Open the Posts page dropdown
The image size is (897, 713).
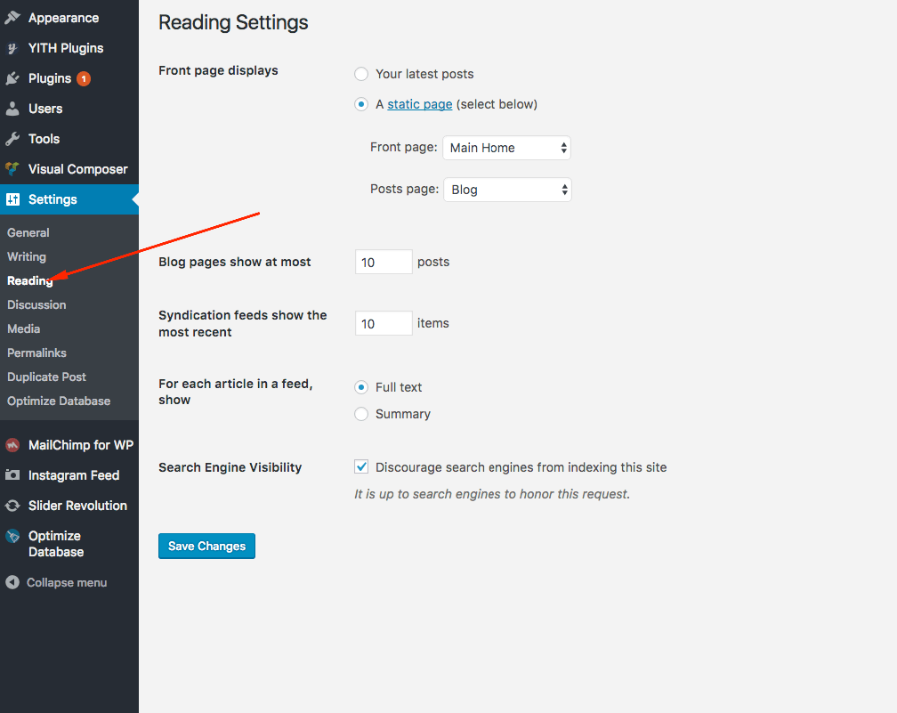[x=507, y=190]
